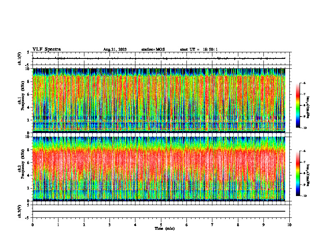
Task: Click the "5" tick of the ch.1(V) axis
Action: (x=28, y=52)
